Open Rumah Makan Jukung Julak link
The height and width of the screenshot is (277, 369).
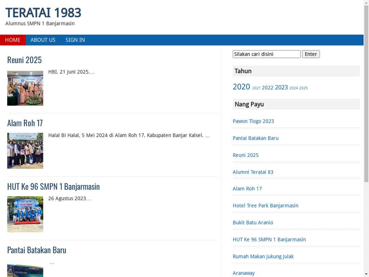pyautogui.click(x=263, y=256)
